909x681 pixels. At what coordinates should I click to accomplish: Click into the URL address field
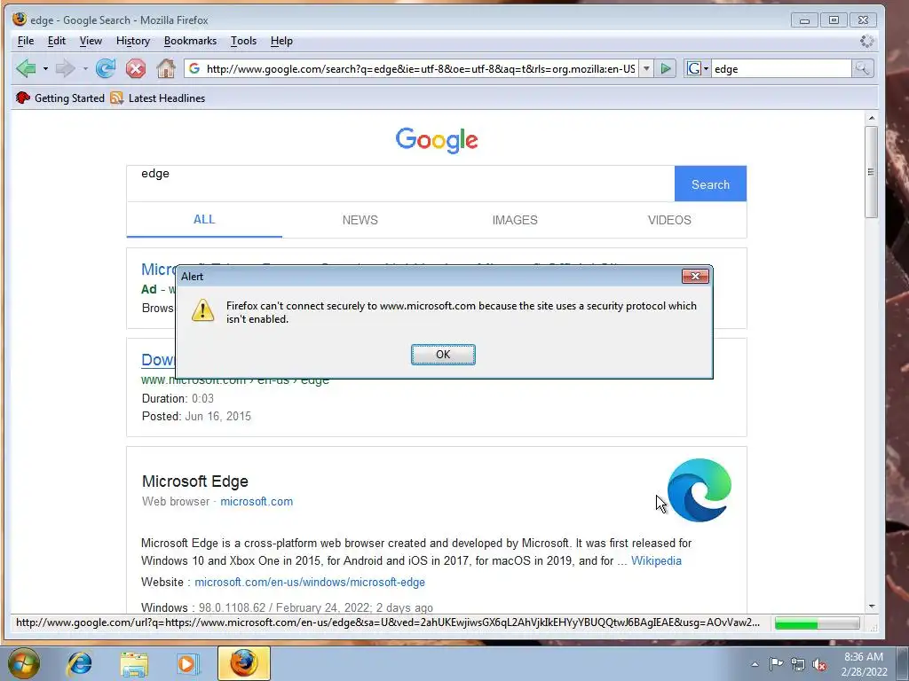[x=420, y=69]
